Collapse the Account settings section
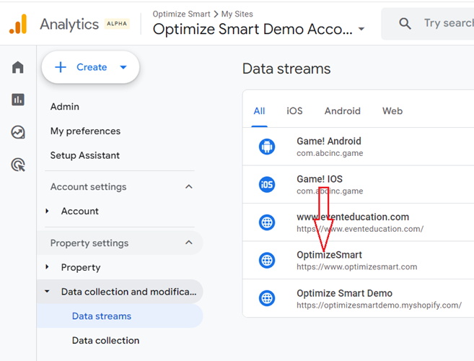 click(x=189, y=187)
